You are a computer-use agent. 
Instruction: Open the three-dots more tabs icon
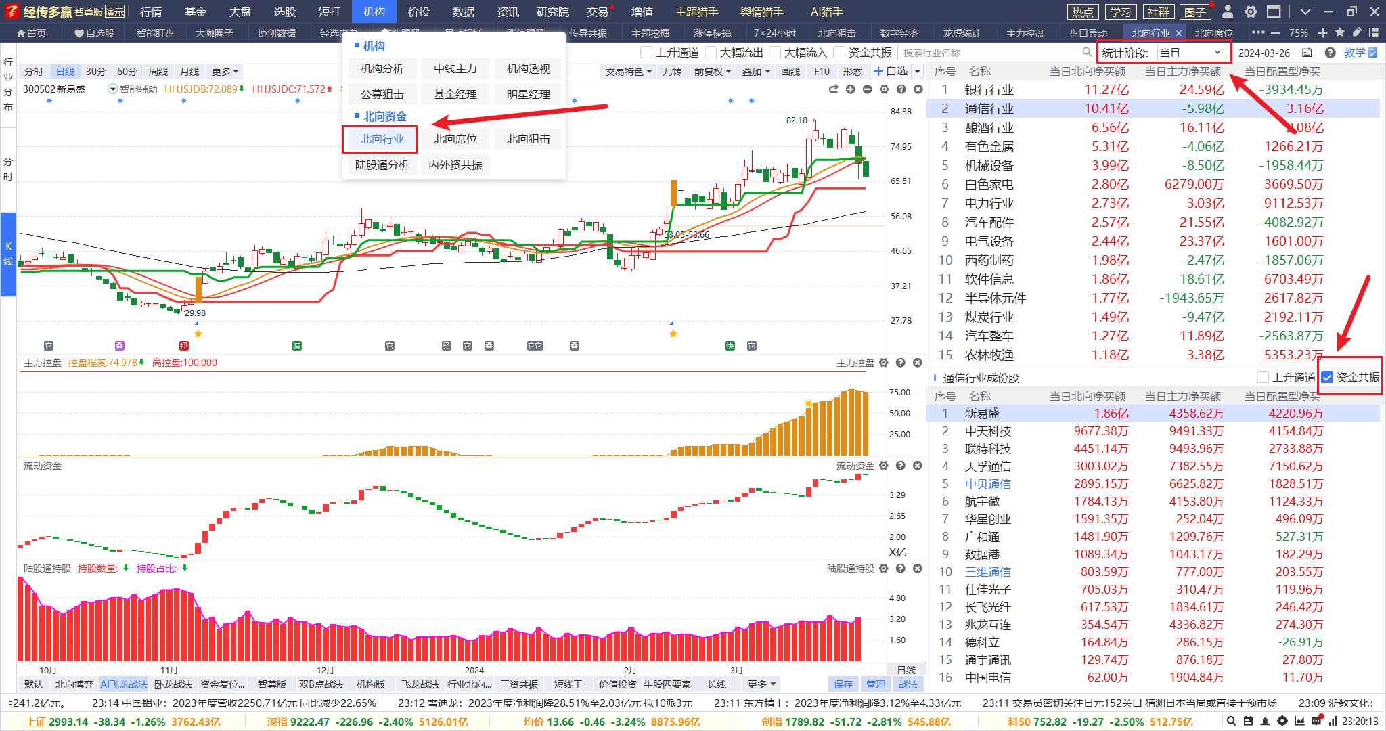point(1258,32)
